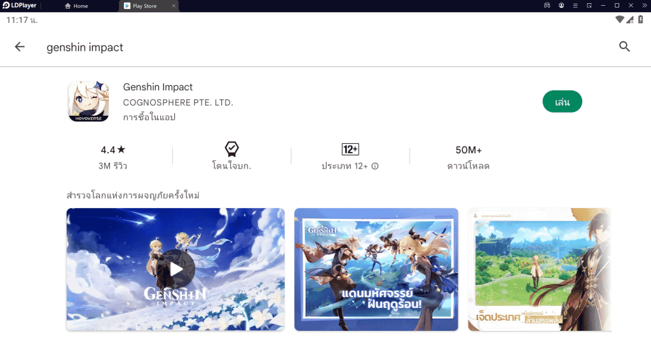651x348 pixels.
Task: Click the 11:17 clock in status bar
Action: (22, 20)
